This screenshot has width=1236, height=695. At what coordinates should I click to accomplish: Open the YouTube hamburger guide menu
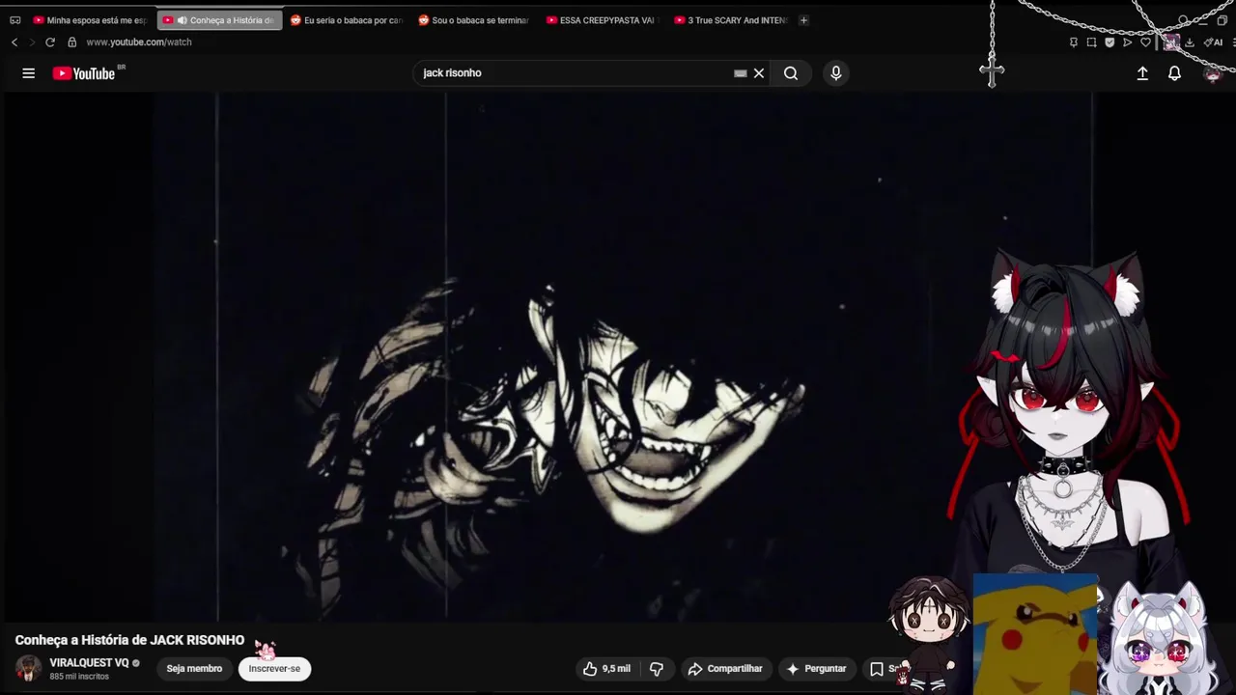[29, 73]
